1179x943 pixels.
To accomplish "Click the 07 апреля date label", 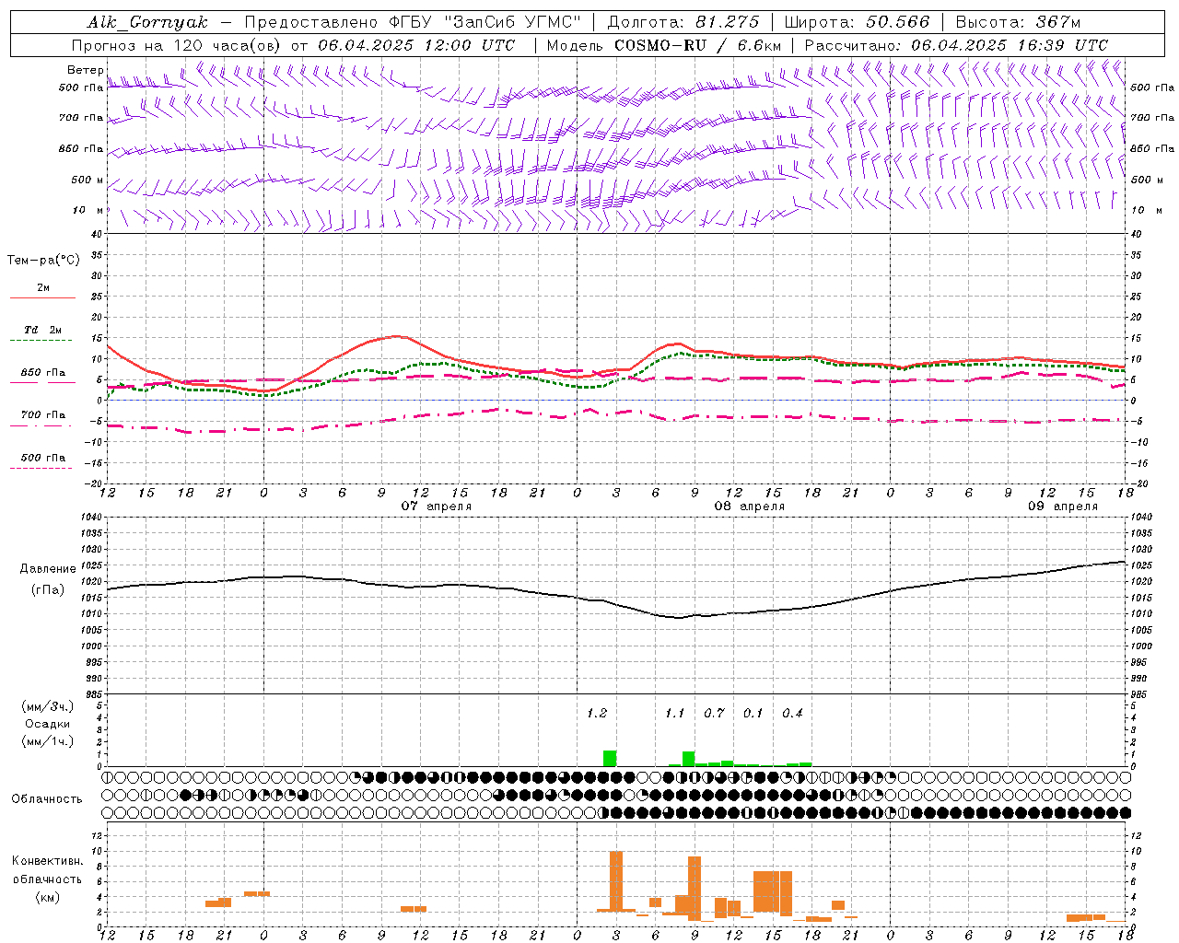I will click(437, 506).
